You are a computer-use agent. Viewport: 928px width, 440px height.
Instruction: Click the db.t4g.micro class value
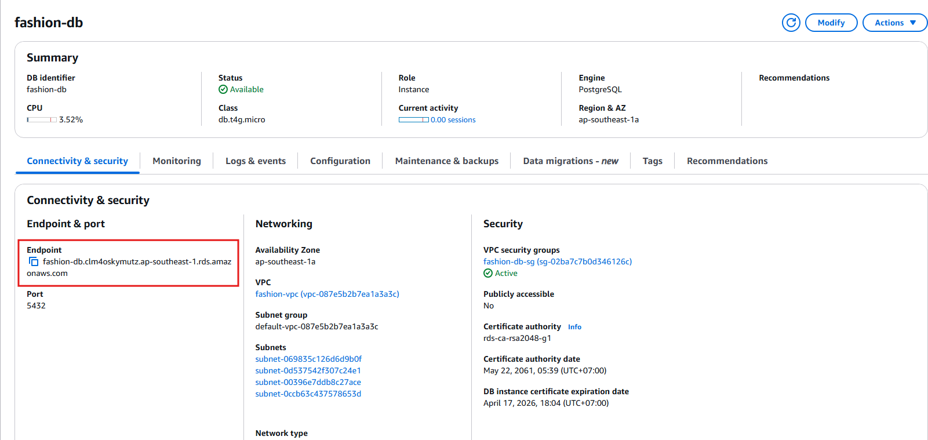242,119
